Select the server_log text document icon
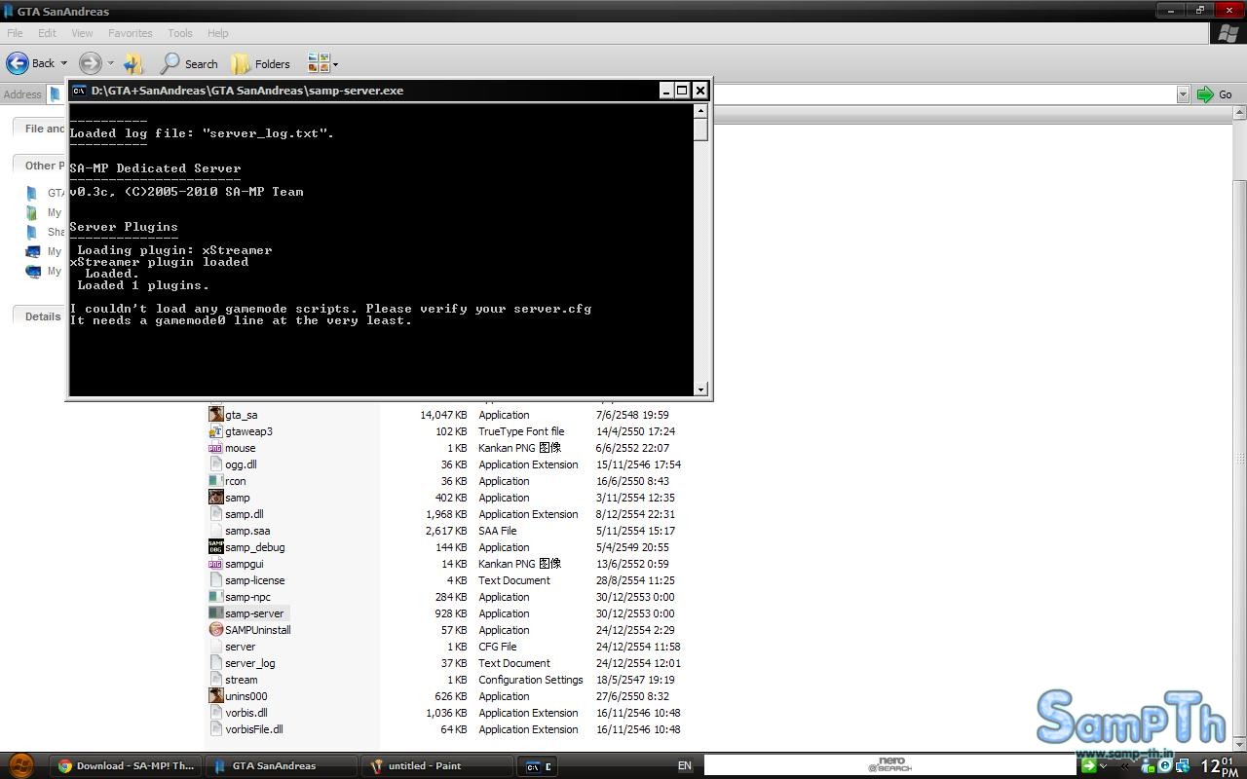 (x=215, y=663)
